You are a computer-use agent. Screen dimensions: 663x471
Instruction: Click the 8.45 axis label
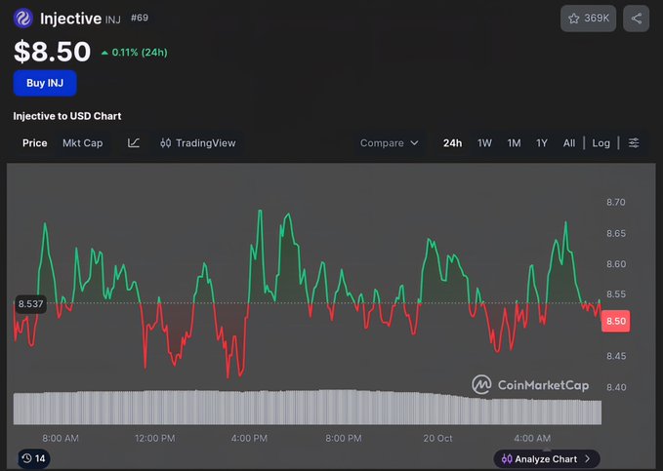[615, 356]
